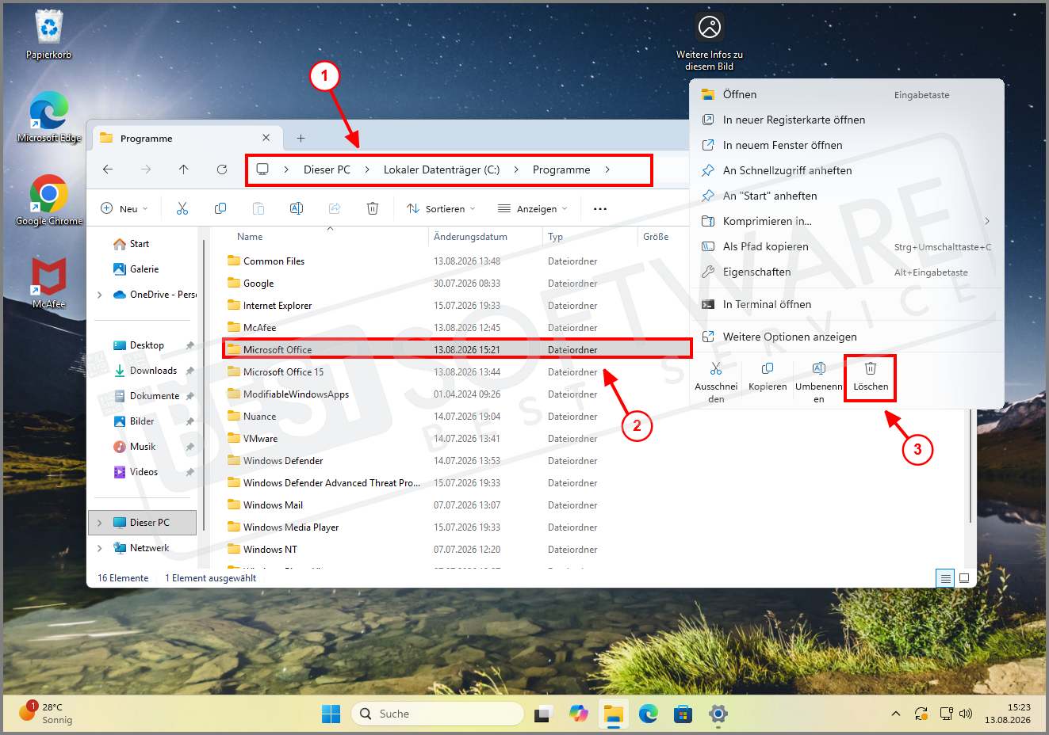Open the Neu dropdown menu
The height and width of the screenshot is (735, 1049).
pos(124,208)
